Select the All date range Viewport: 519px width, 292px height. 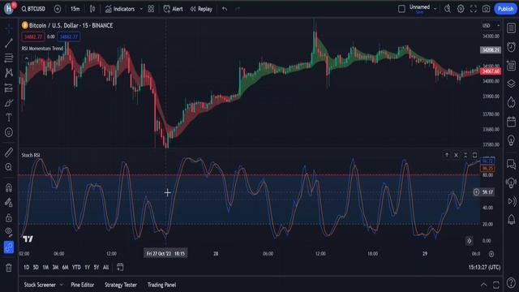pos(106,267)
